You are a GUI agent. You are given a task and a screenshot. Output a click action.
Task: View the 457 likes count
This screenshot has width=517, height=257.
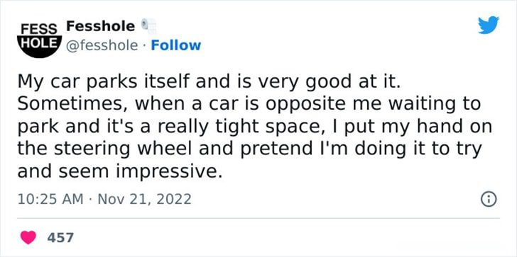(60, 237)
